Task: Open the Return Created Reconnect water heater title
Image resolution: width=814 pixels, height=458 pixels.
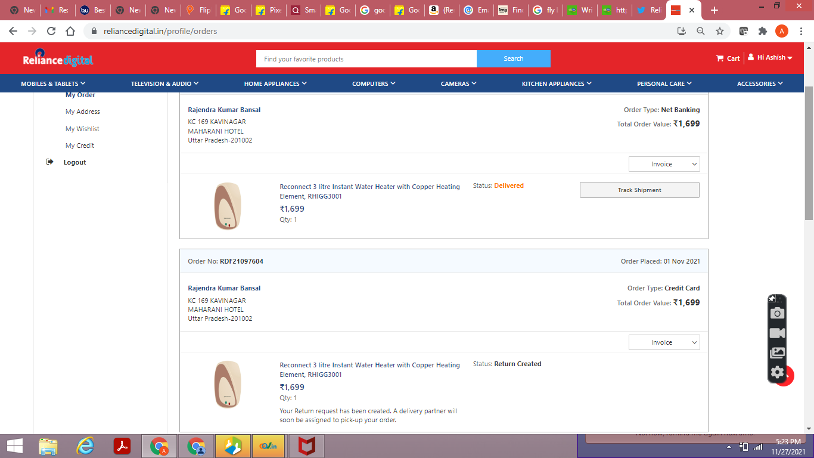Action: pyautogui.click(x=370, y=370)
